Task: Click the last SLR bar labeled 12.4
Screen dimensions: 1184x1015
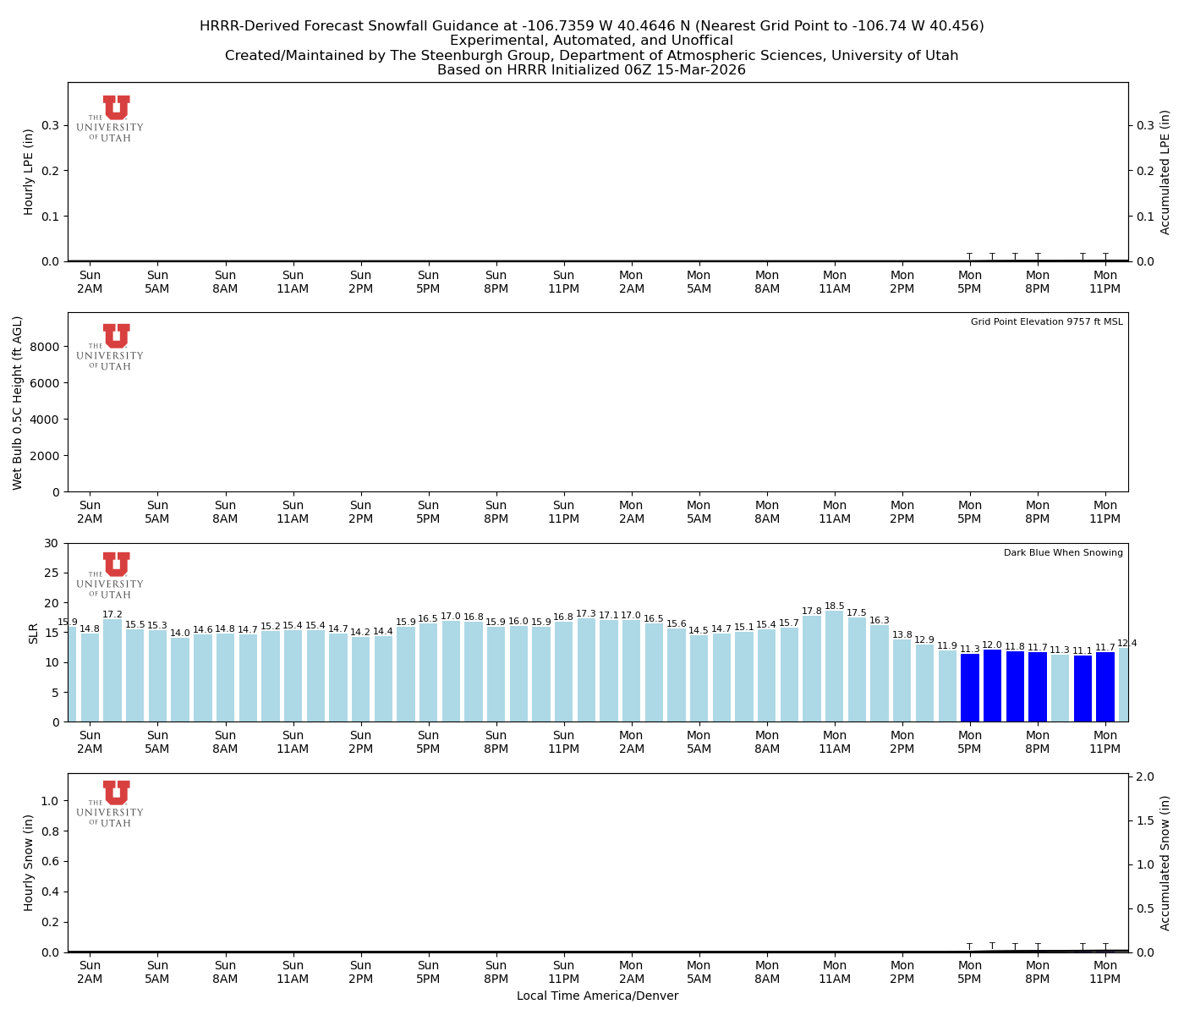Action: point(1124,685)
